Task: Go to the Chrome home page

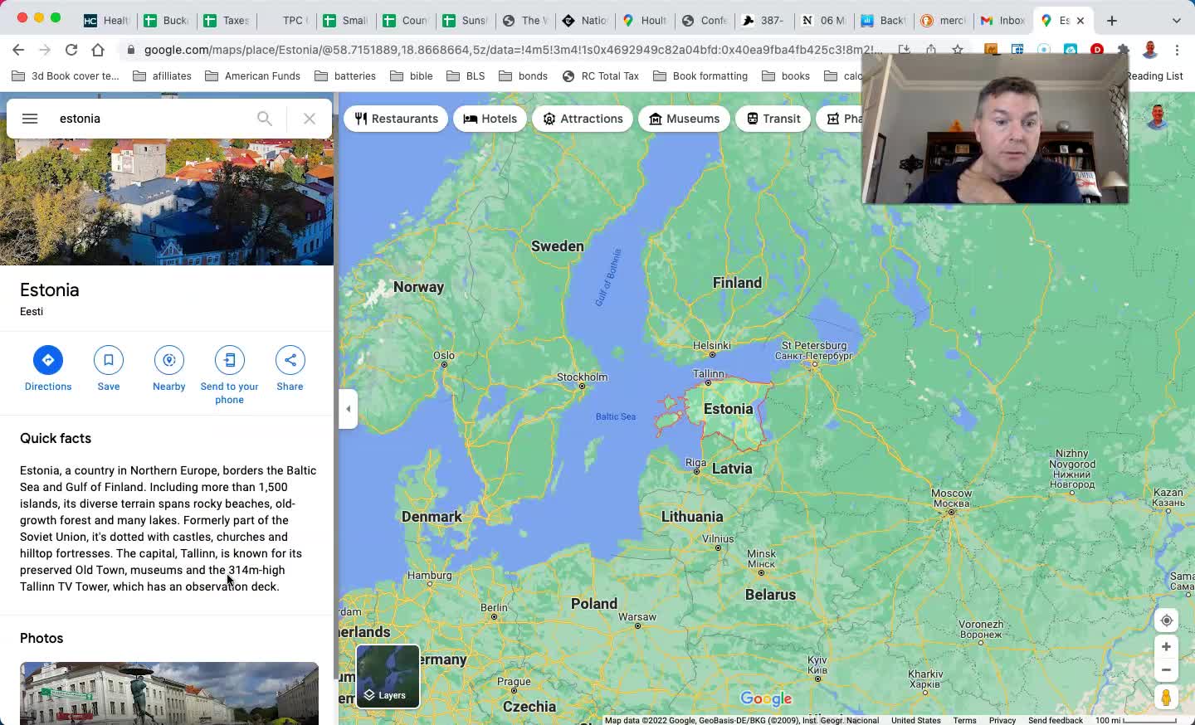Action: coord(98,50)
